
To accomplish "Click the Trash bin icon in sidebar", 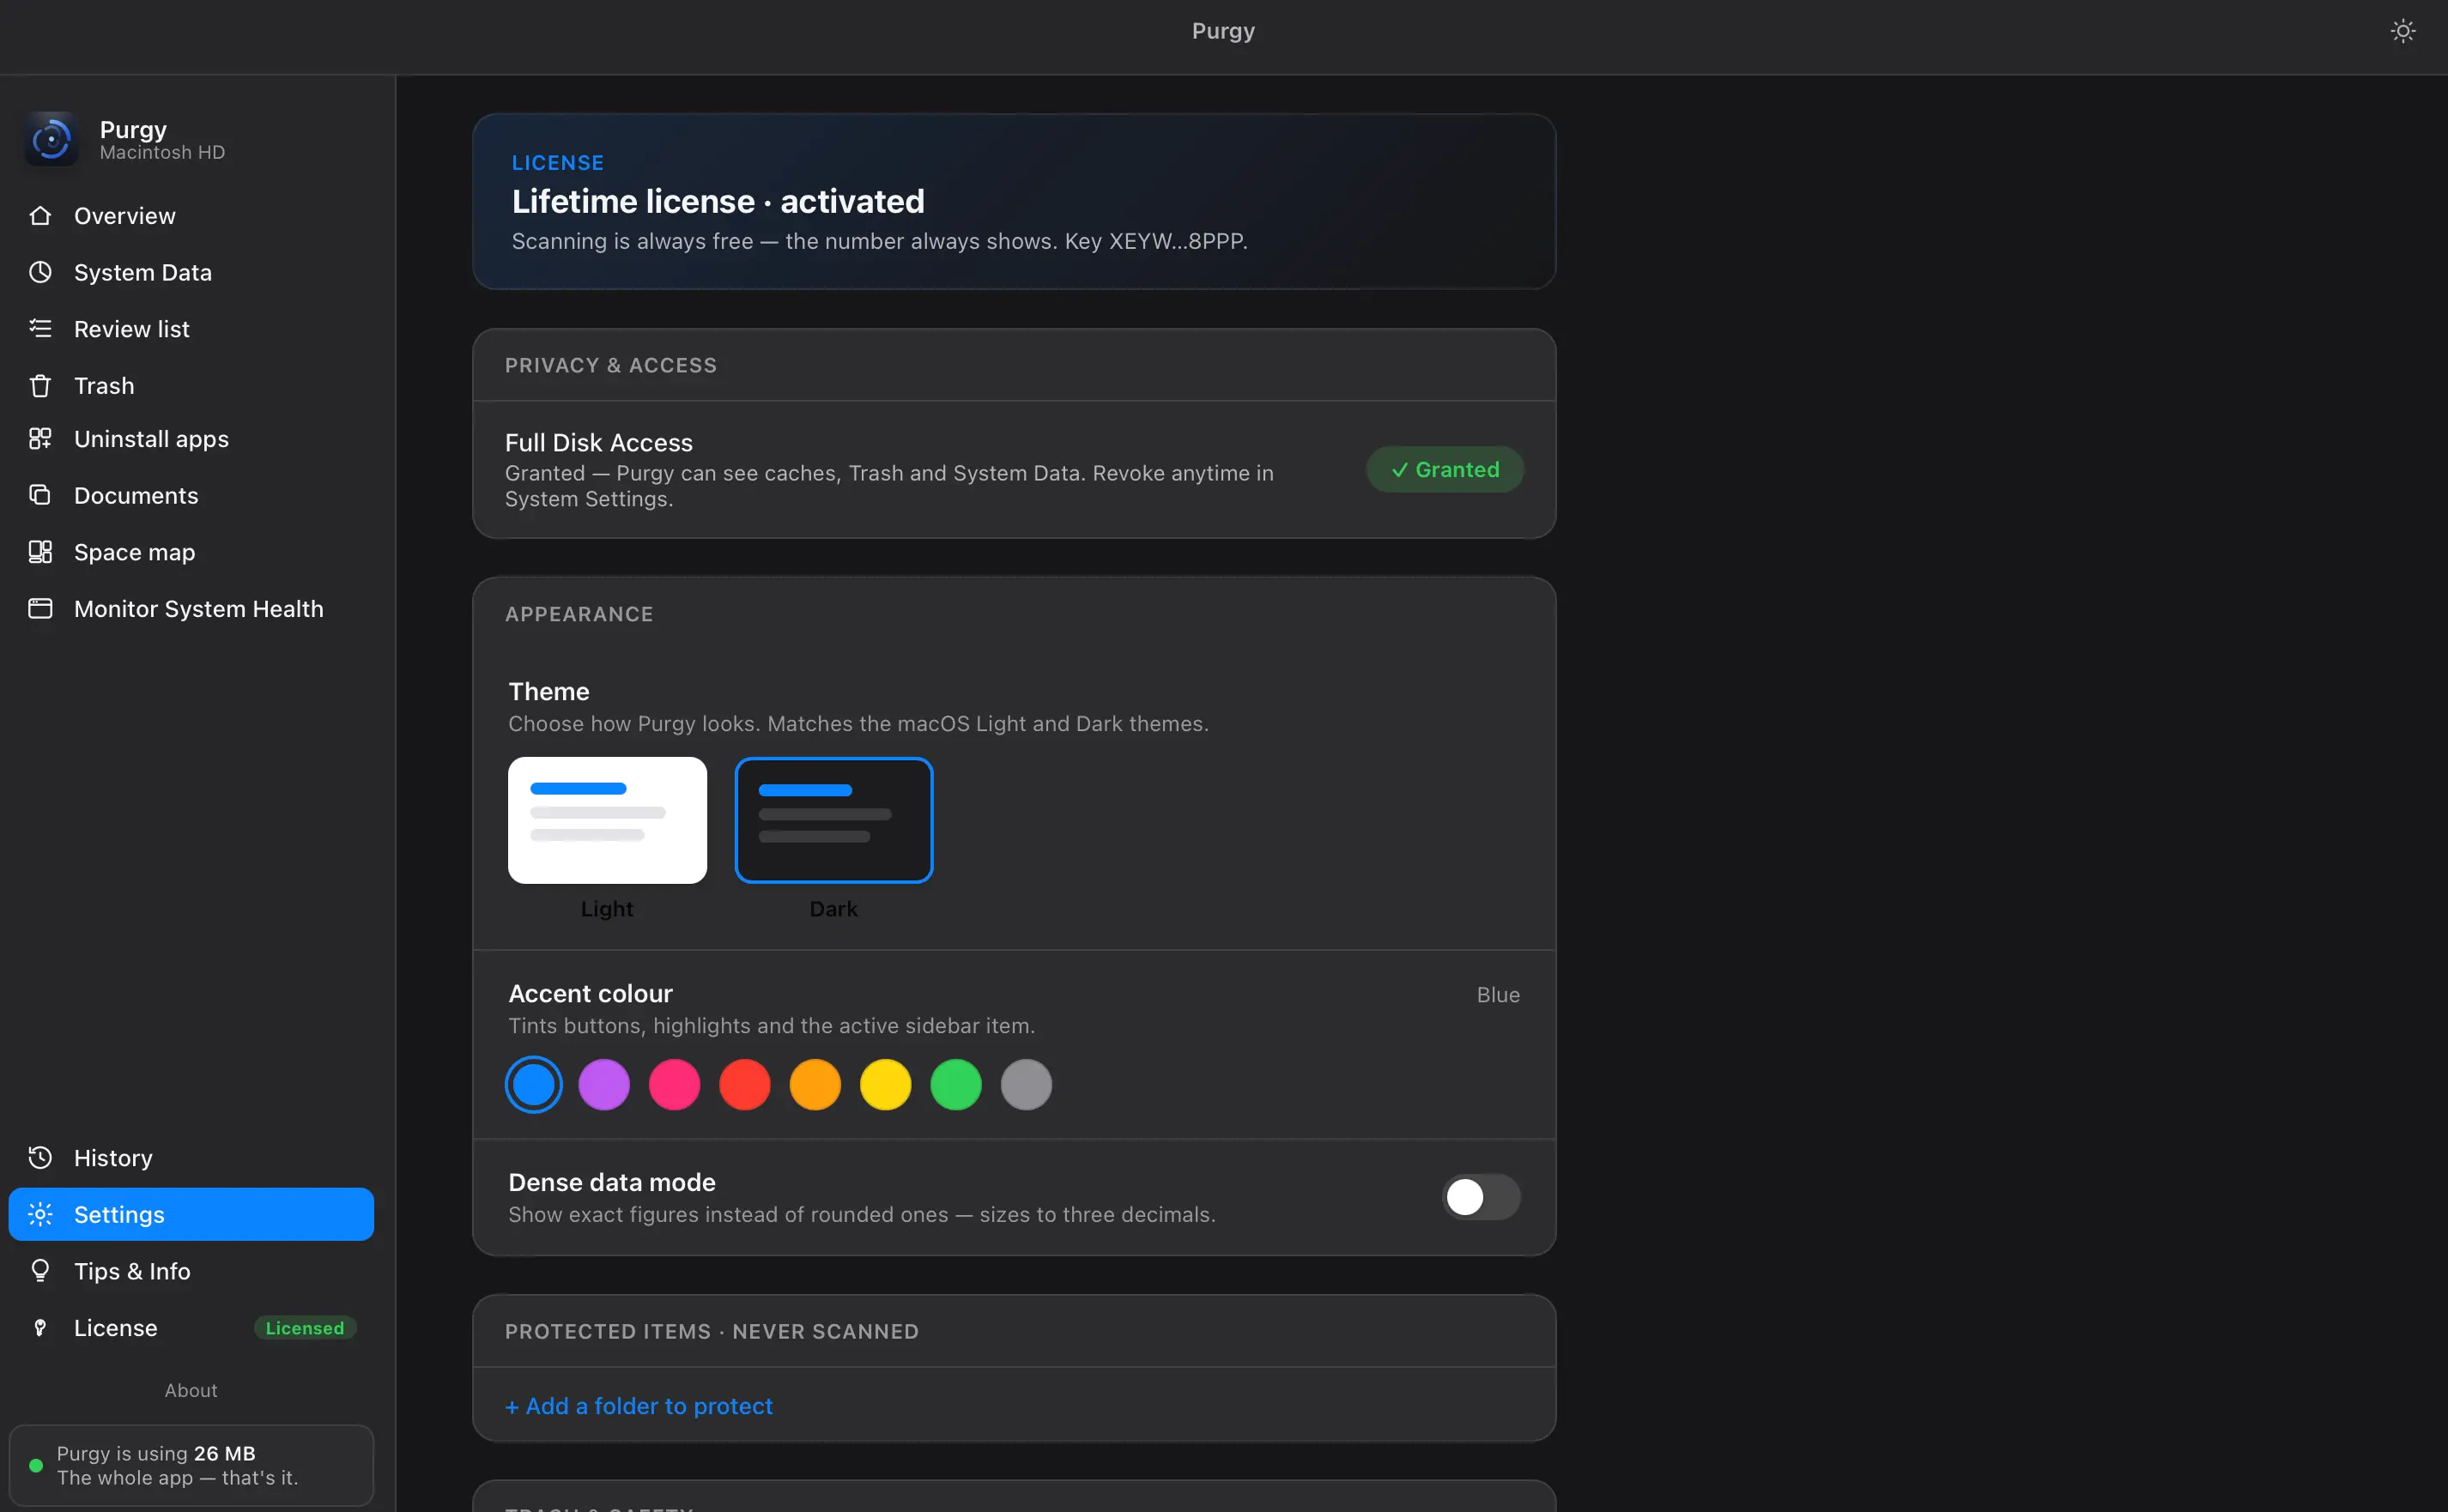I will tap(40, 386).
